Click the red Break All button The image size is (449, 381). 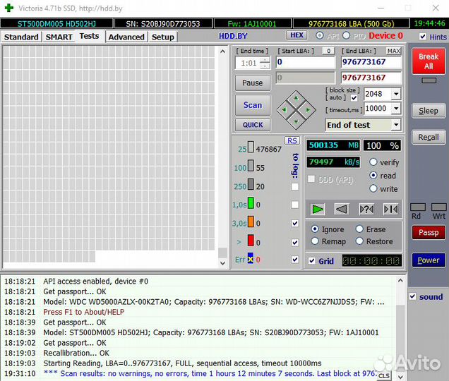click(x=428, y=61)
